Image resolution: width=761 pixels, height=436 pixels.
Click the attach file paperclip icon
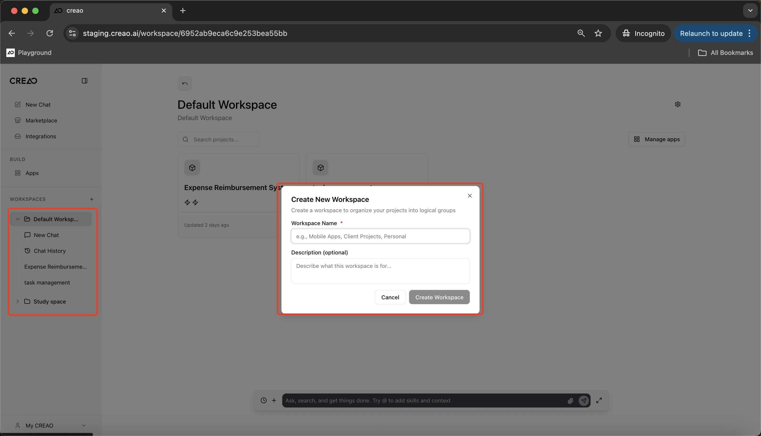pyautogui.click(x=570, y=401)
